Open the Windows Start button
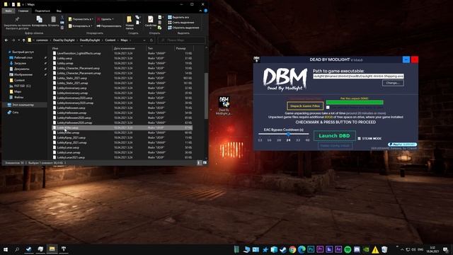The height and width of the screenshot is (255, 453). (6, 249)
